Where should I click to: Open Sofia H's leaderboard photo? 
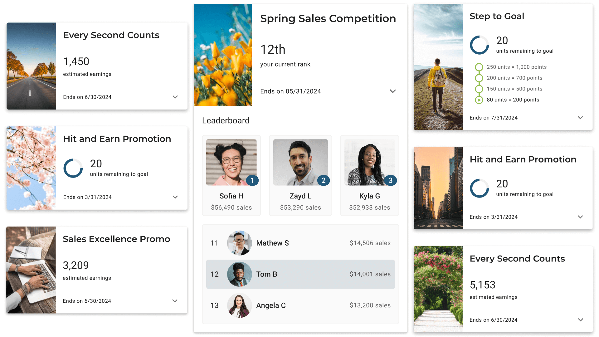point(231,162)
